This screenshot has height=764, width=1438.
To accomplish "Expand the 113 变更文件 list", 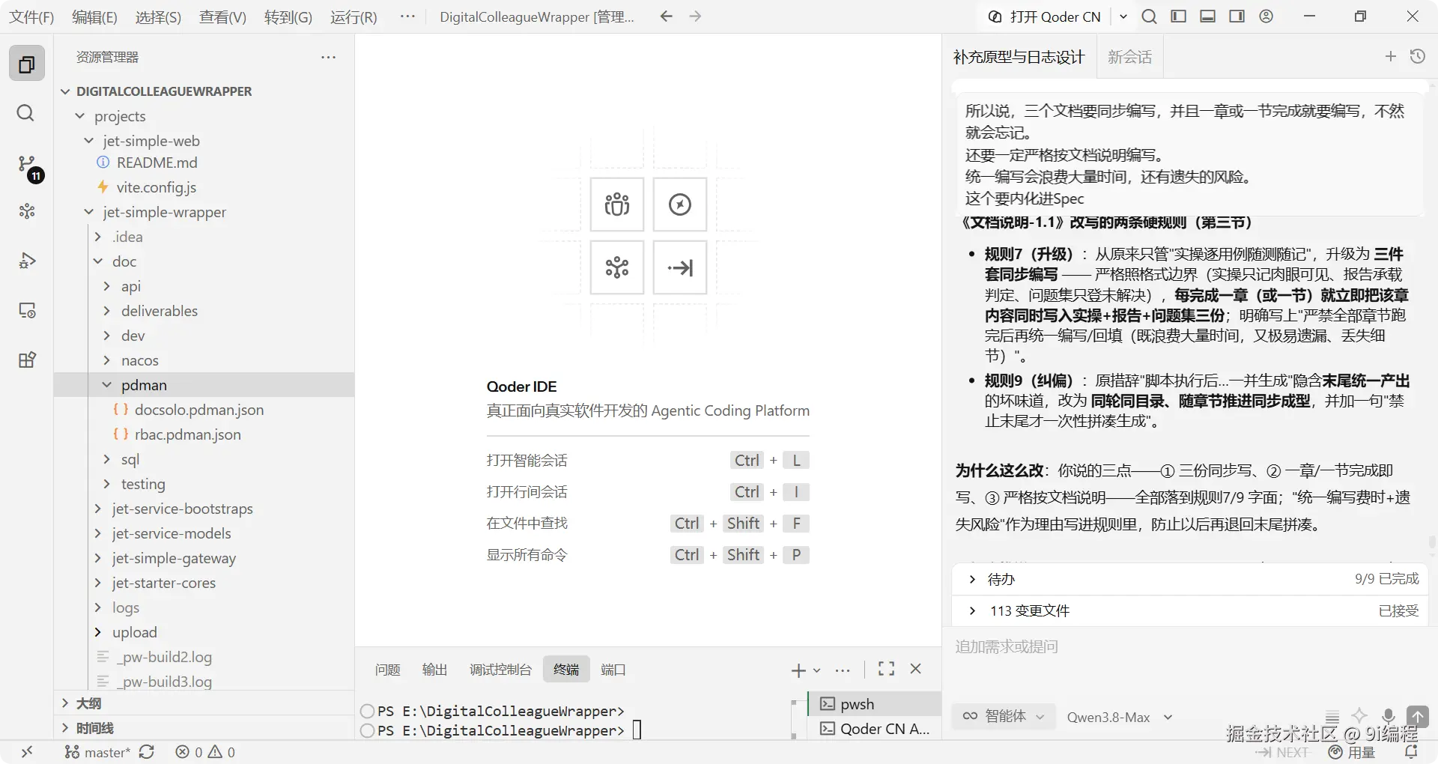I will [1189, 610].
